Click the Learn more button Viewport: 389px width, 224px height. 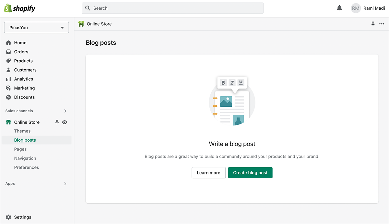[208, 172]
